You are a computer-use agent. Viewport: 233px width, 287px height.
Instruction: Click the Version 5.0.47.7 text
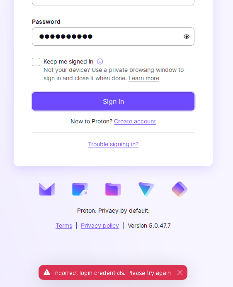[x=149, y=226]
